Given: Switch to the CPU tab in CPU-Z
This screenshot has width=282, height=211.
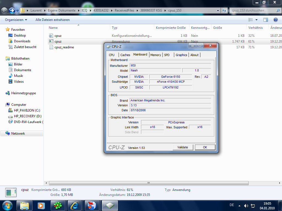Looking at the screenshot, I should pyautogui.click(x=112, y=55).
